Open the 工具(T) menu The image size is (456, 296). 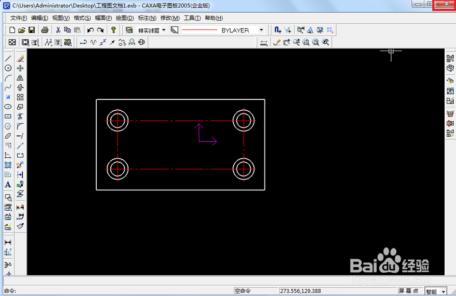point(192,18)
